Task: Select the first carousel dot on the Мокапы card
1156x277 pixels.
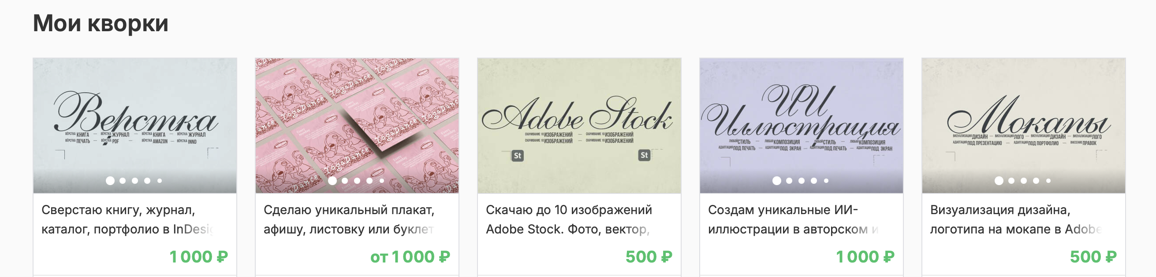Action: pos(999,181)
